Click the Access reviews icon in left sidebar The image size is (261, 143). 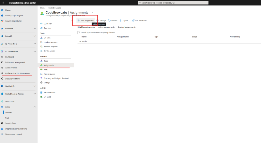pos(2,68)
